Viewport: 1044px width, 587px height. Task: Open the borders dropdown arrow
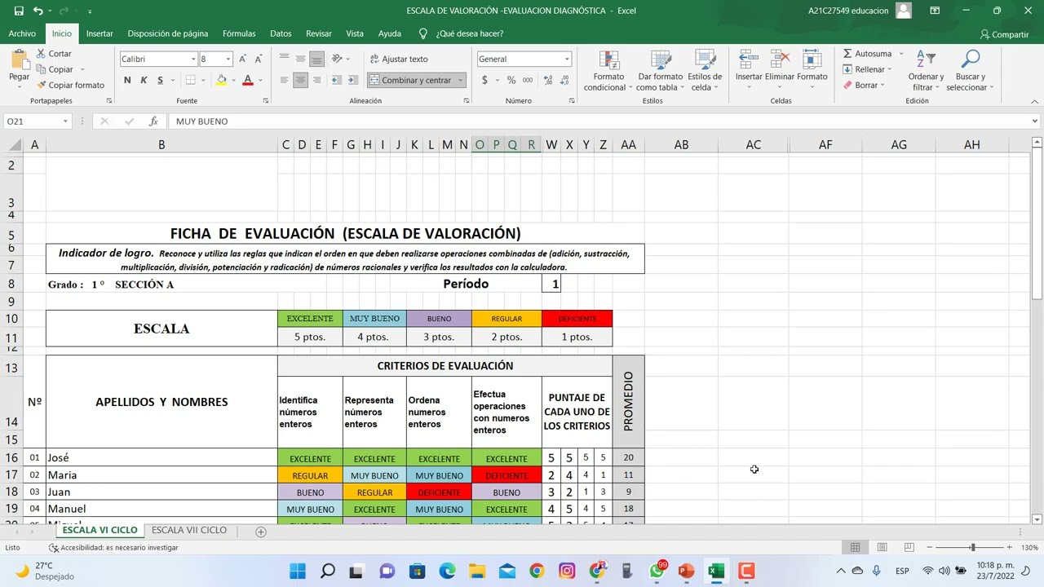pyautogui.click(x=203, y=80)
